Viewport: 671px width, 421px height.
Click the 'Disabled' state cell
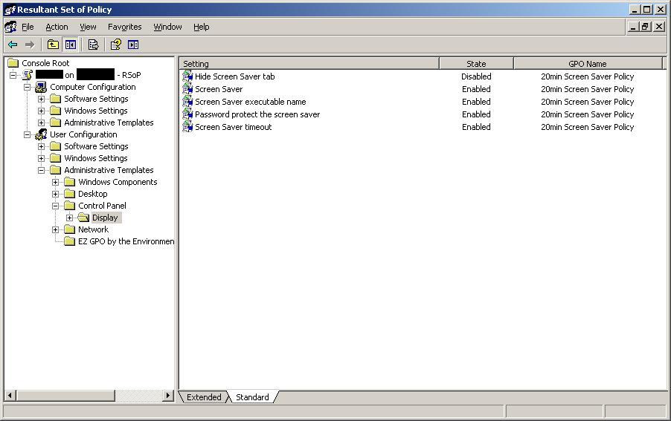(476, 76)
